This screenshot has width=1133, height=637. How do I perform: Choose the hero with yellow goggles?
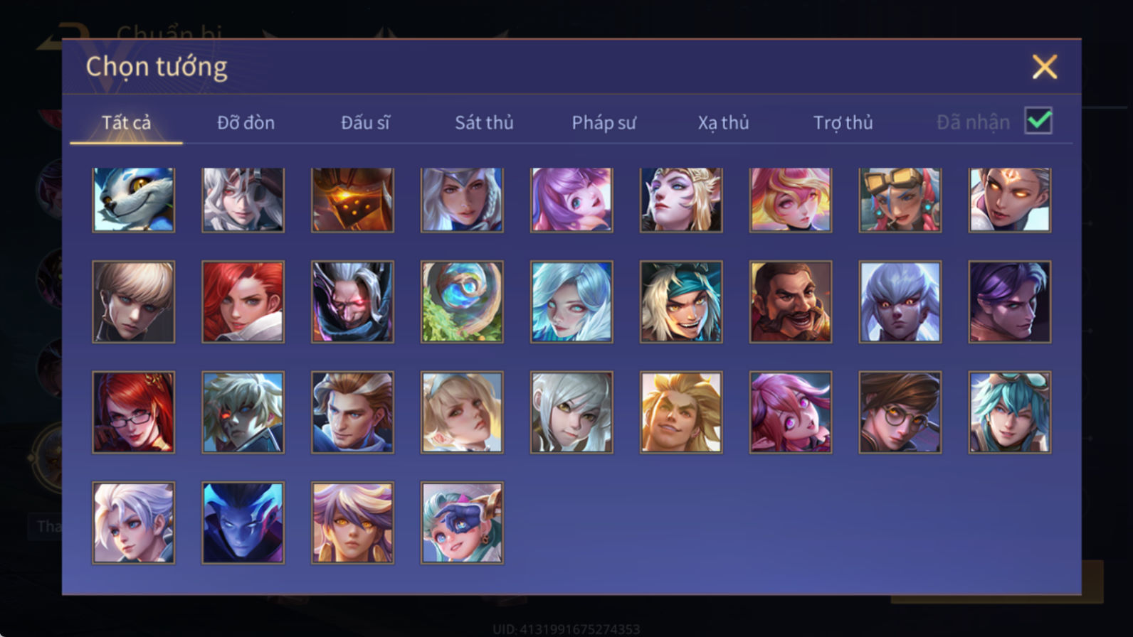click(900, 200)
